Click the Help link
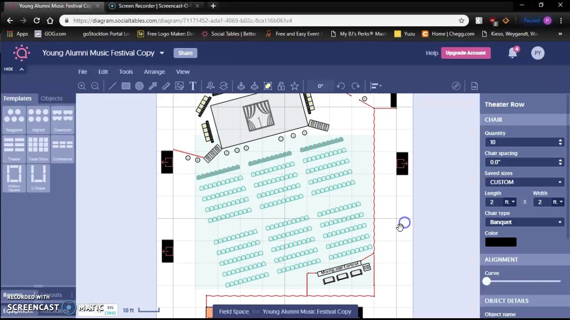Viewport: 570px width, 320px height. (x=432, y=53)
